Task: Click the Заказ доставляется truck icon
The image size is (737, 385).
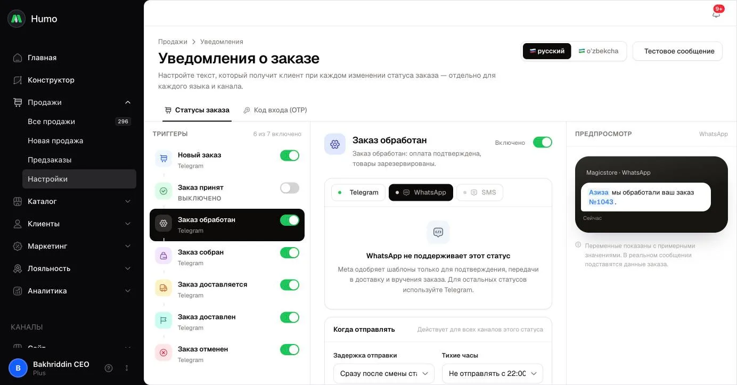Action: click(163, 288)
